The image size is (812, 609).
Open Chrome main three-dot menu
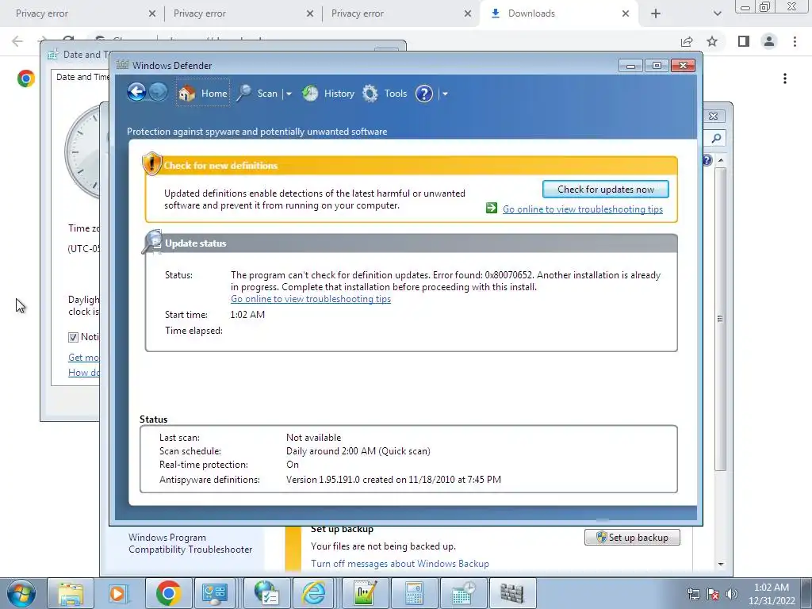click(x=795, y=41)
